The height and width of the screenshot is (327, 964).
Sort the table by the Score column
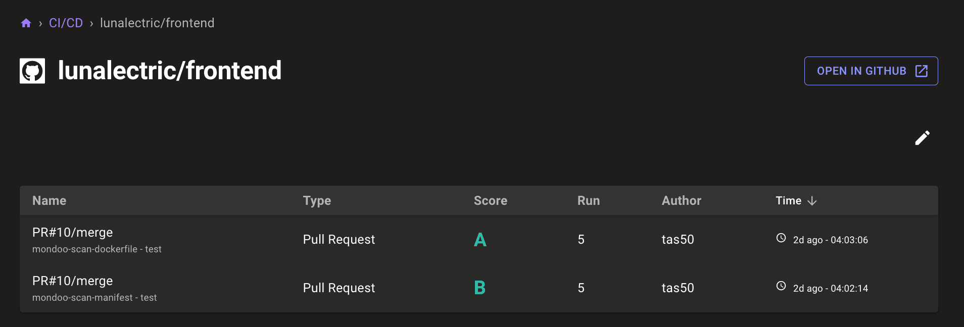click(491, 200)
